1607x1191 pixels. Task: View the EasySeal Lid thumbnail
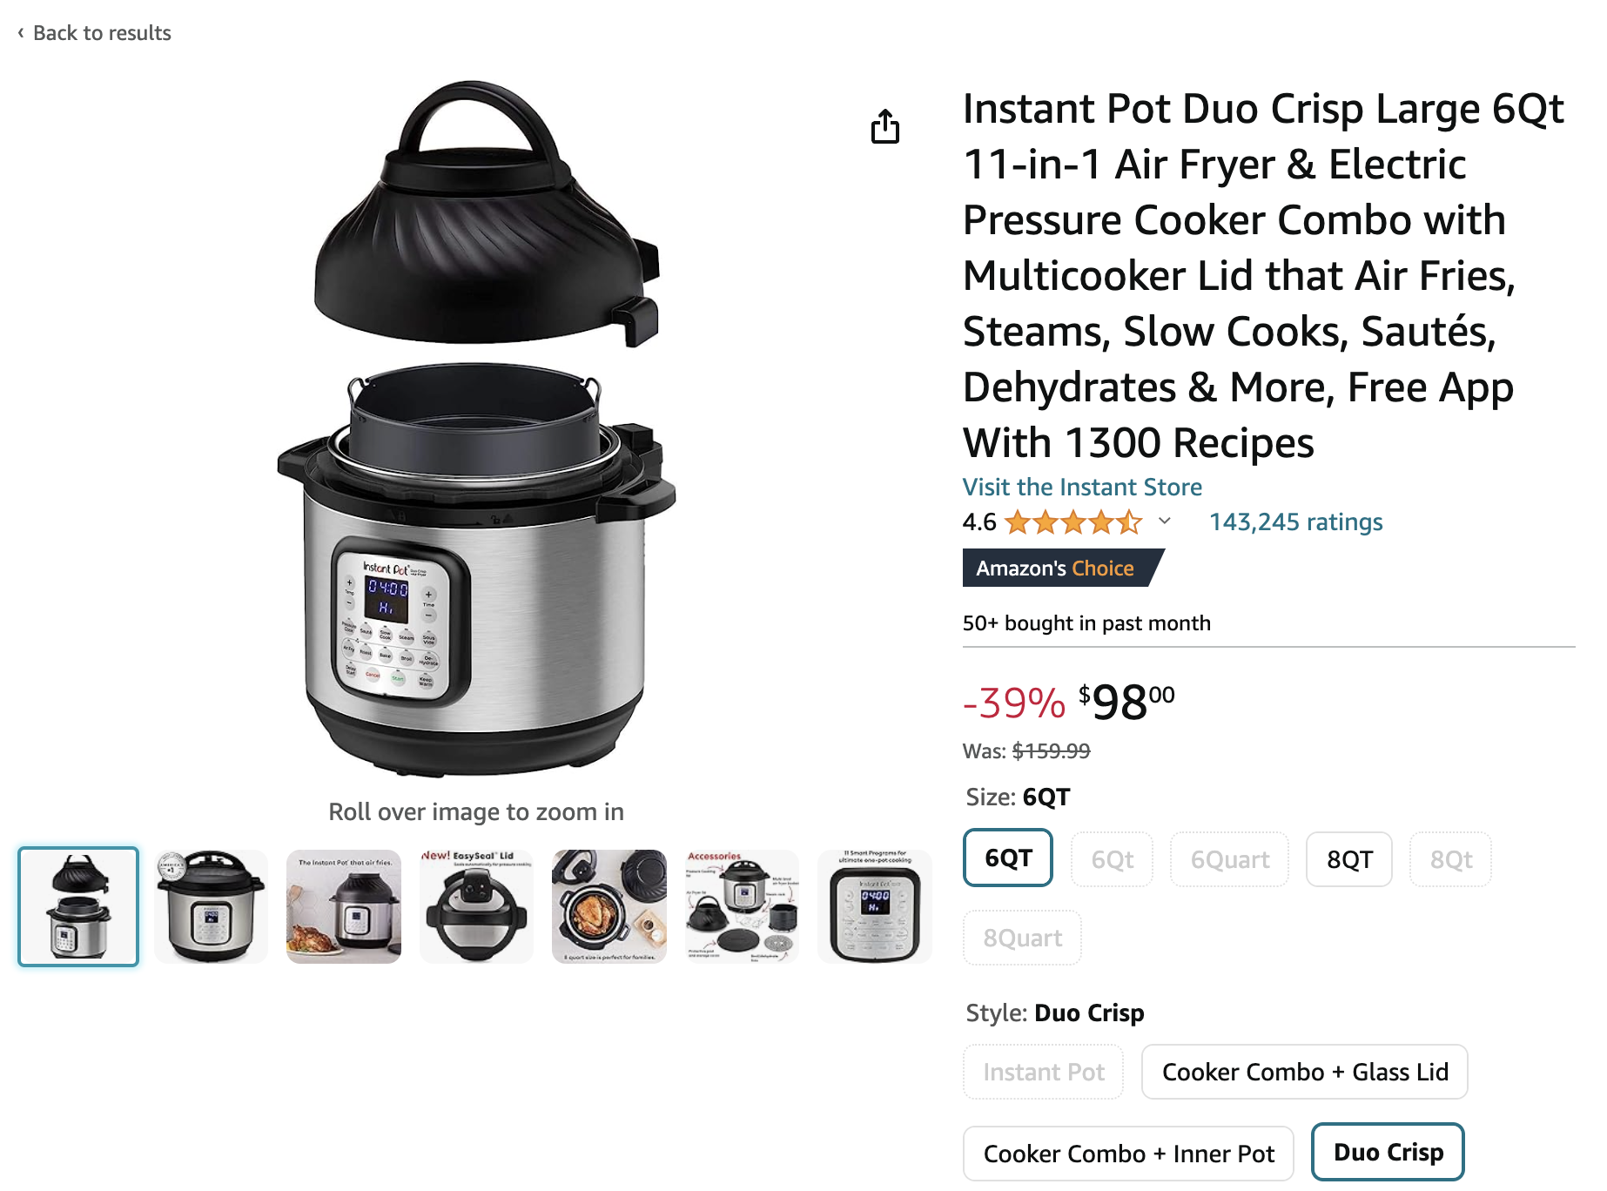[476, 906]
